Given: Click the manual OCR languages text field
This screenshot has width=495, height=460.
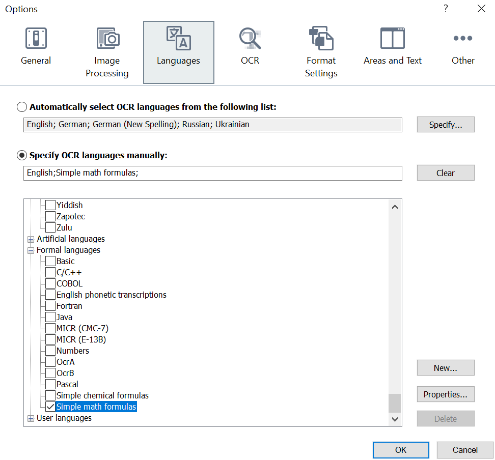Looking at the screenshot, I should click(x=213, y=173).
